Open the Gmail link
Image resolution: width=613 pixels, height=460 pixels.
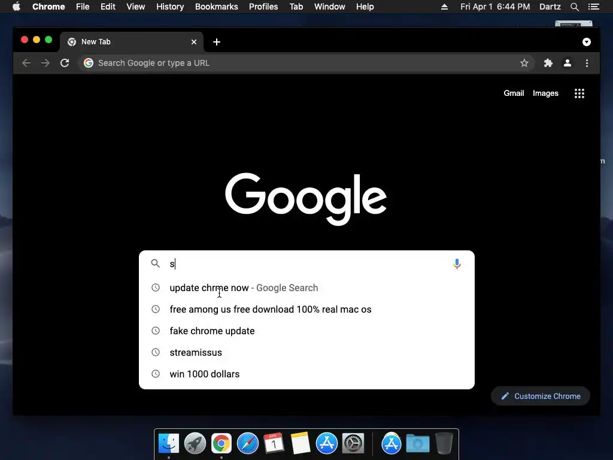point(514,93)
